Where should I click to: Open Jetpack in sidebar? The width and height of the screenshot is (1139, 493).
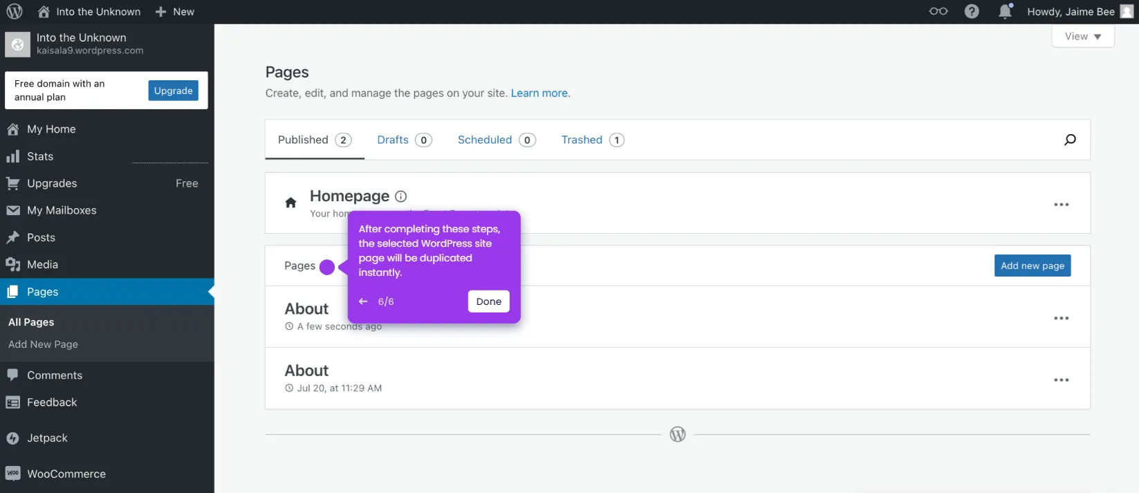tap(107, 438)
